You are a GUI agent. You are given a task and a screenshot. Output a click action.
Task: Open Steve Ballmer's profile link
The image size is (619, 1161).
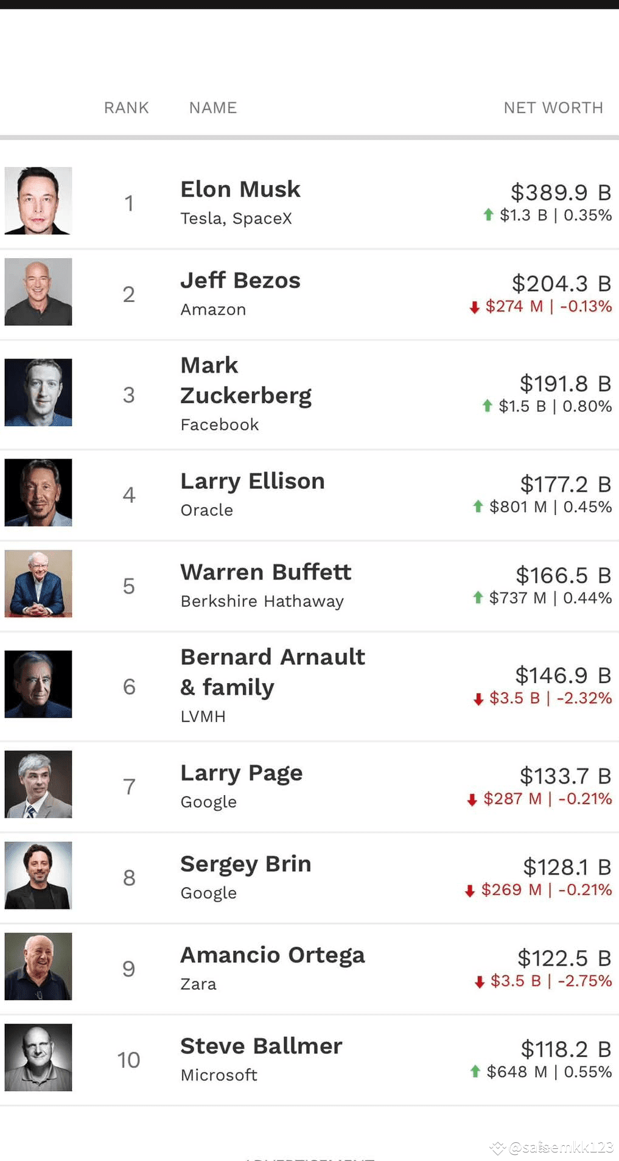262,1046
